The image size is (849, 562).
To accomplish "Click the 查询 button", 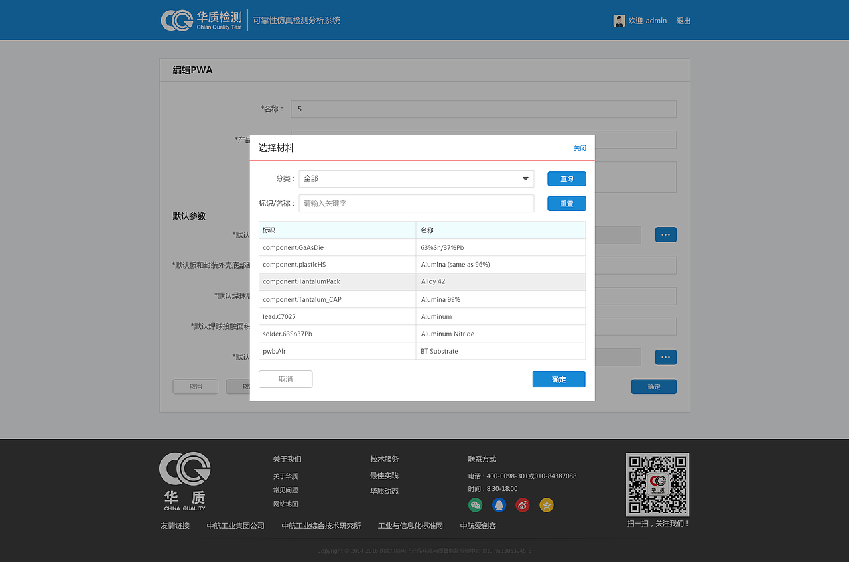I will (566, 179).
